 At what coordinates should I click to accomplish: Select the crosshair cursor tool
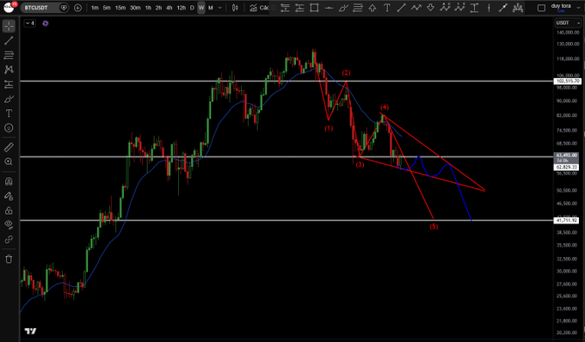coord(9,26)
